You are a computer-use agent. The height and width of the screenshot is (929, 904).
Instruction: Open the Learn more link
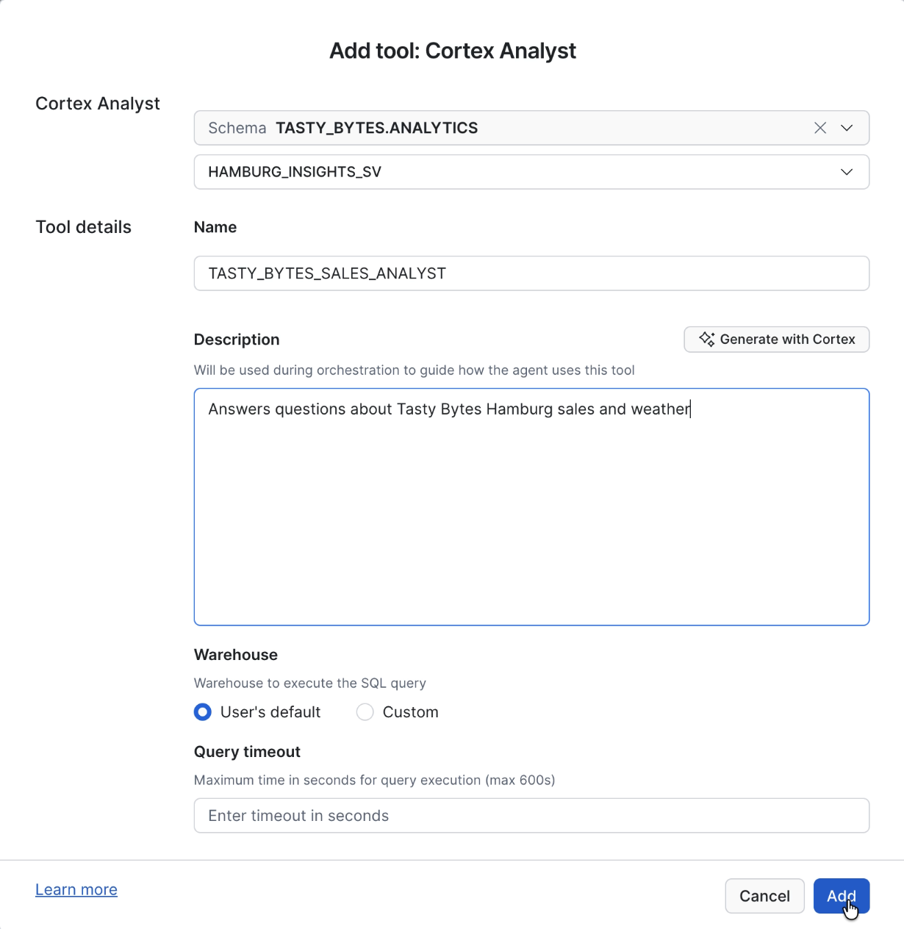pyautogui.click(x=76, y=889)
